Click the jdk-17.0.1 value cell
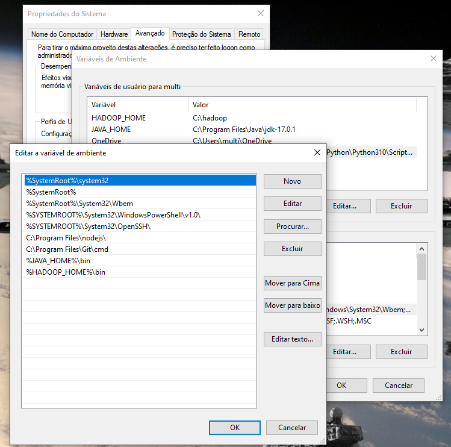451x447 pixels. [x=244, y=130]
